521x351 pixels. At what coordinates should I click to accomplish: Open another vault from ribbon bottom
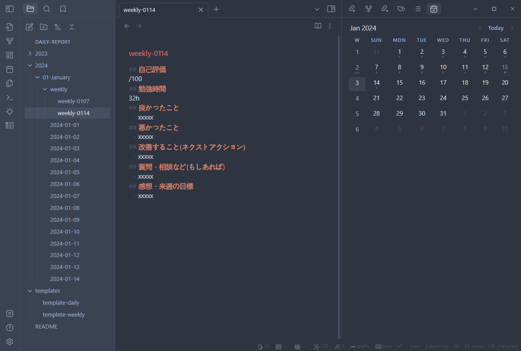point(10,314)
